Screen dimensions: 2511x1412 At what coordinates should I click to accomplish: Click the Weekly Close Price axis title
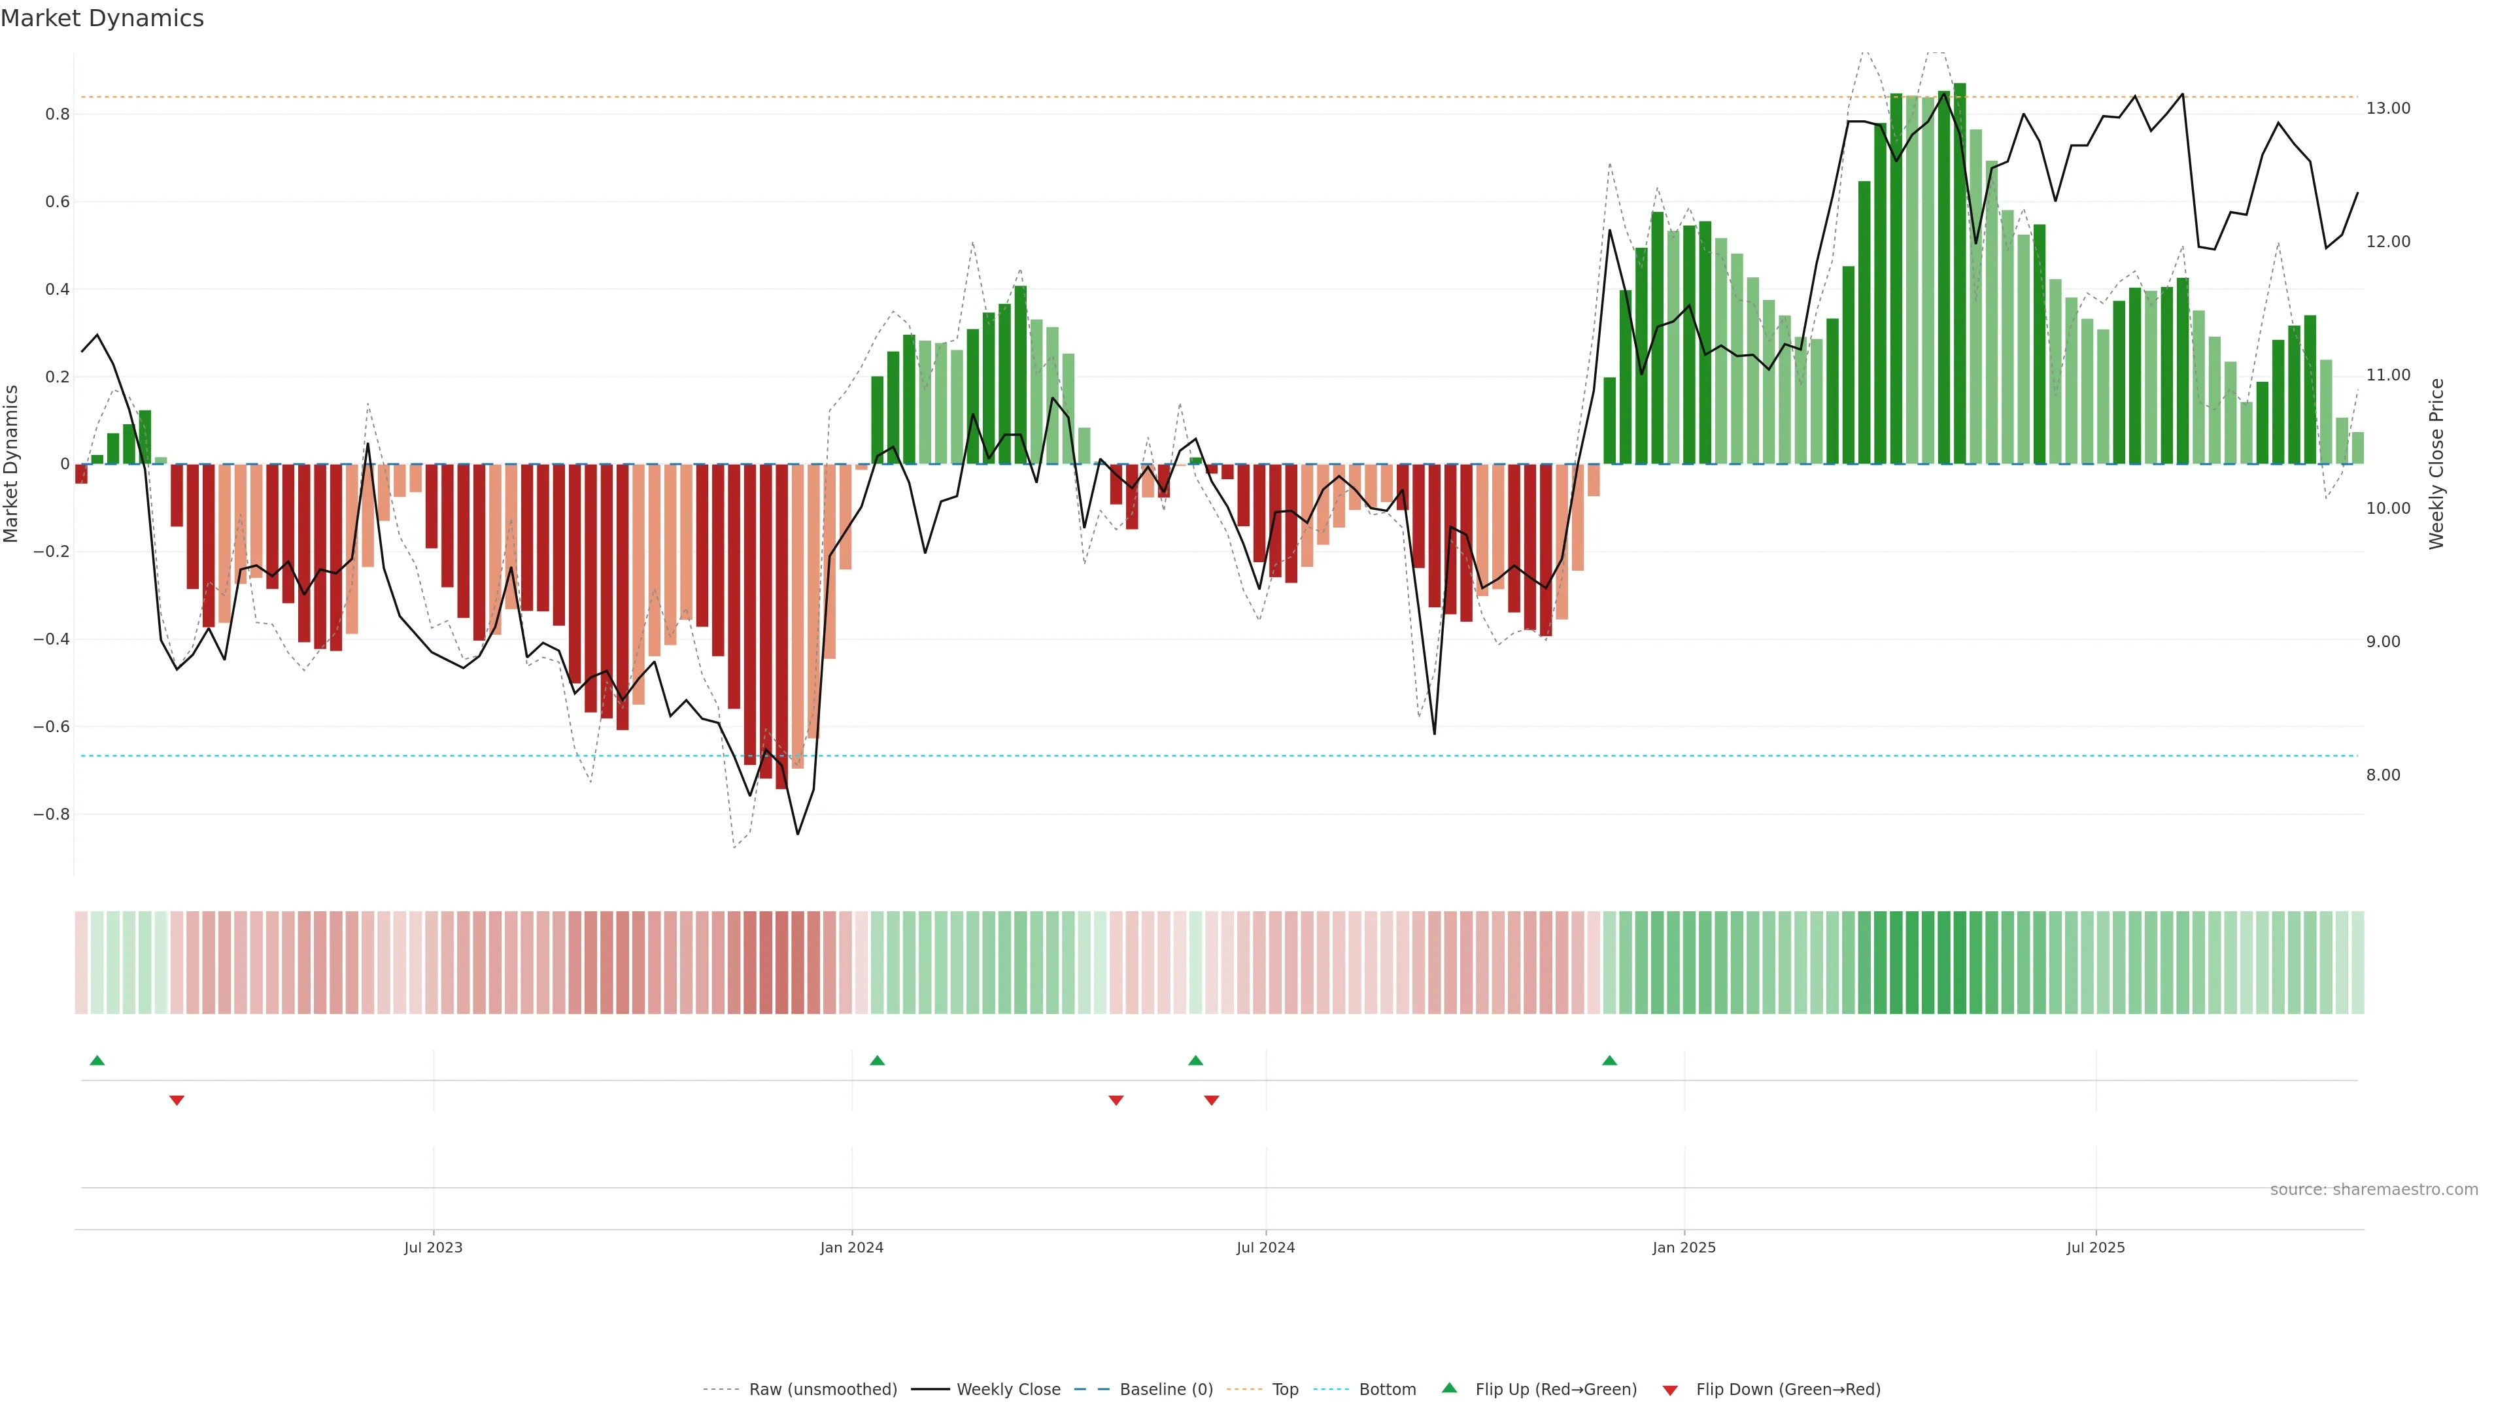point(2436,464)
